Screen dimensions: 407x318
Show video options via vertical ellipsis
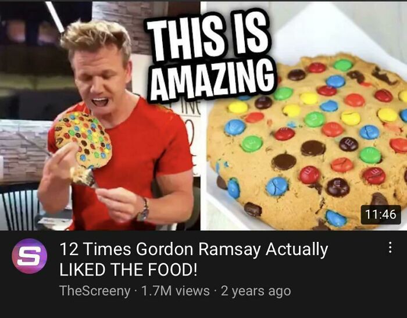tap(390, 248)
